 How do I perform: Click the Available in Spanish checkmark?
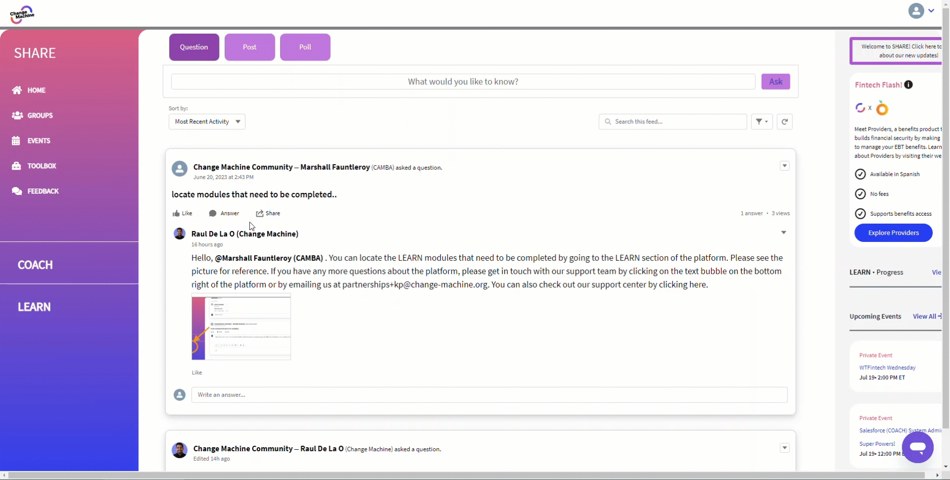(x=860, y=174)
